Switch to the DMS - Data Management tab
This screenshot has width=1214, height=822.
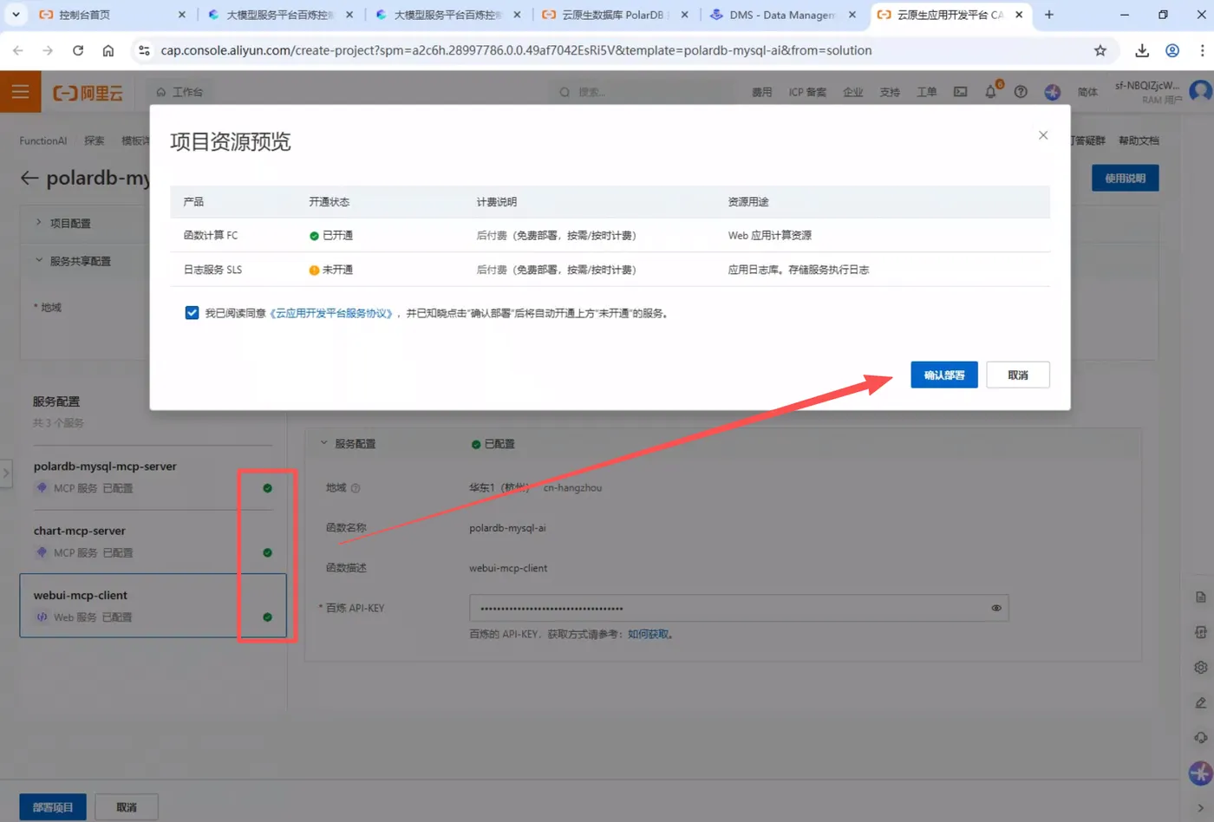782,15
